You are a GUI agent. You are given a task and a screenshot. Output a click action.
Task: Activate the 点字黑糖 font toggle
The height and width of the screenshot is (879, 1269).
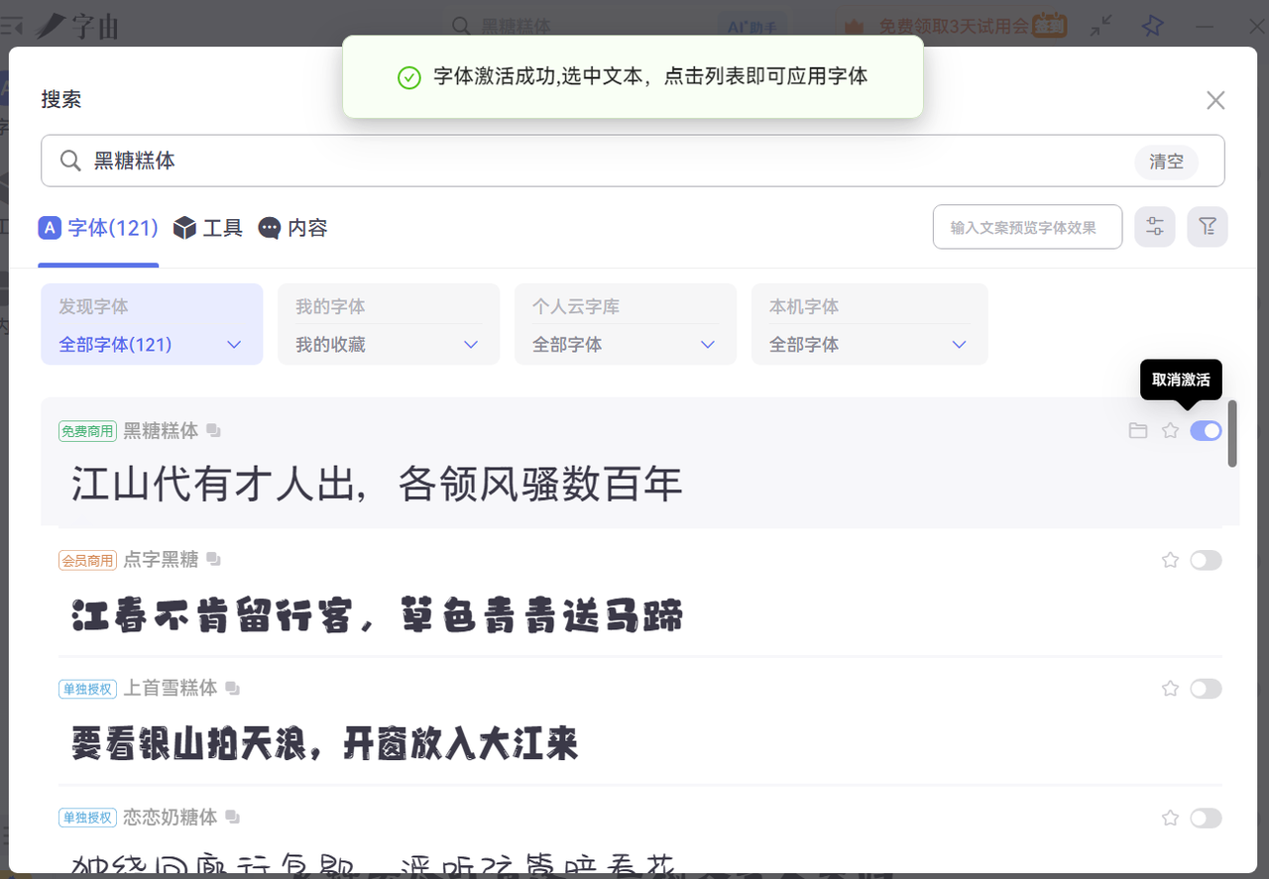coord(1206,560)
